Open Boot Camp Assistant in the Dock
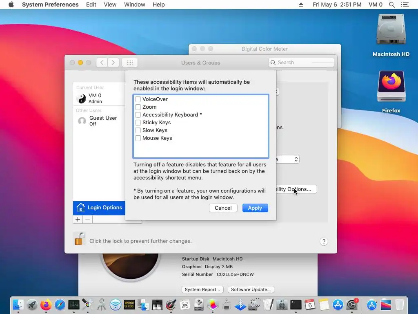 pyautogui.click(x=199, y=305)
